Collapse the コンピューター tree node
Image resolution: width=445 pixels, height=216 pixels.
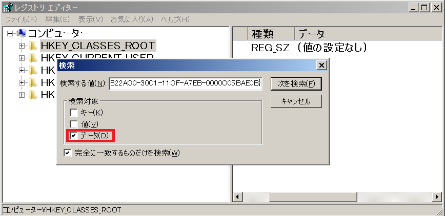[x=10, y=33]
